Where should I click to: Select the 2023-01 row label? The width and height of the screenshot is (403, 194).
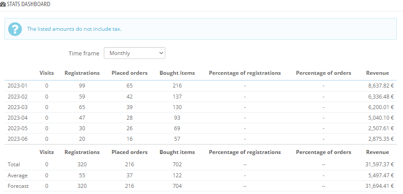click(16, 86)
